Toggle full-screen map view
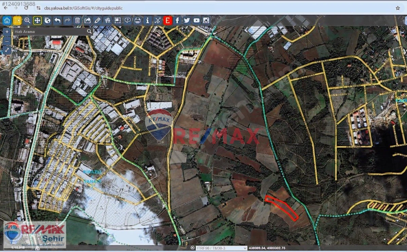Image resolution: width=407 pixels, height=252 pixels. click(7, 50)
